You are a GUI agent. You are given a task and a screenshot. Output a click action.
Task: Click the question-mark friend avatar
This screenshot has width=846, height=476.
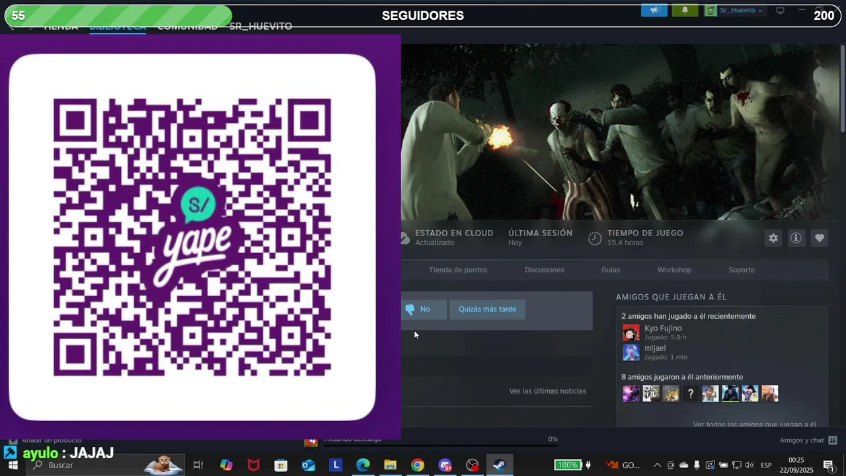click(x=690, y=394)
